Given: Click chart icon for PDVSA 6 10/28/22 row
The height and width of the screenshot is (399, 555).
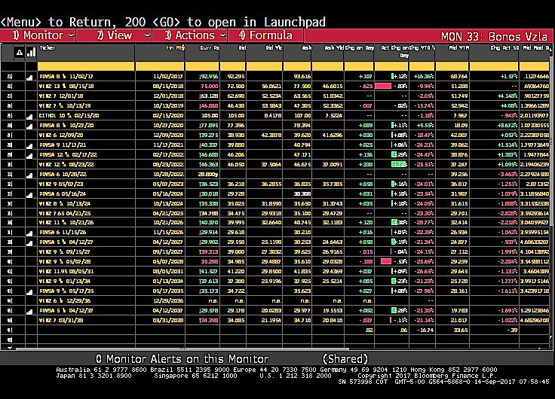Looking at the screenshot, I should tap(30, 175).
